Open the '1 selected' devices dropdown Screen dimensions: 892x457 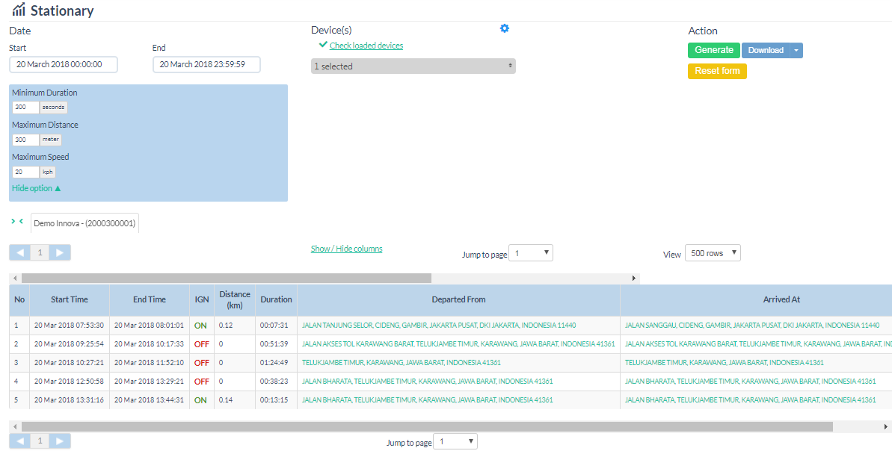click(x=413, y=66)
